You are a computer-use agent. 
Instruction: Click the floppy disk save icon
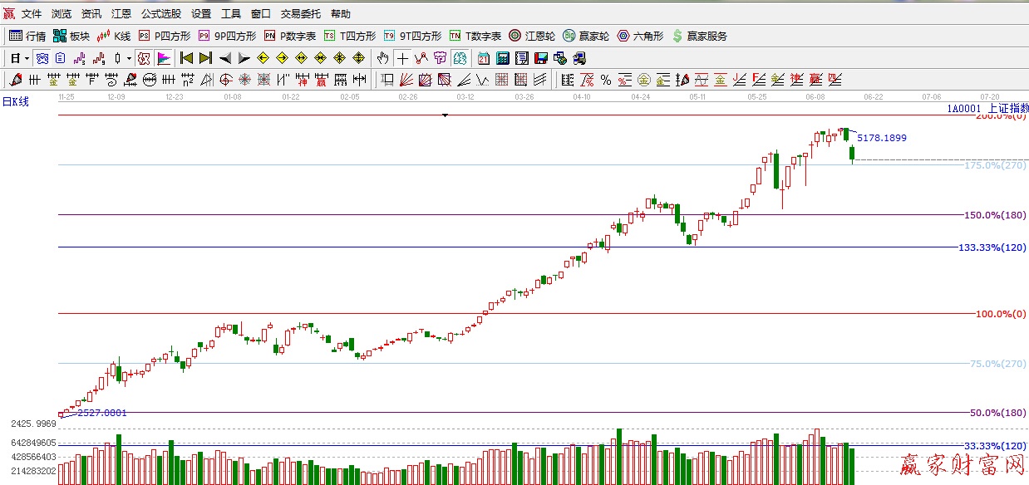click(541, 58)
